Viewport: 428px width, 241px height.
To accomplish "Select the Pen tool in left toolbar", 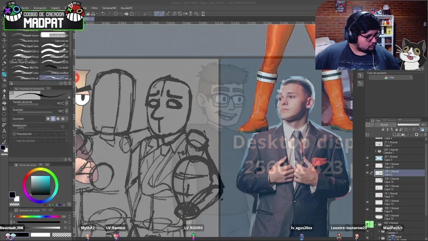I will (4, 63).
